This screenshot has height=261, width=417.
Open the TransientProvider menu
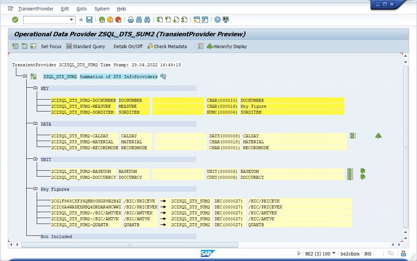(x=36, y=9)
